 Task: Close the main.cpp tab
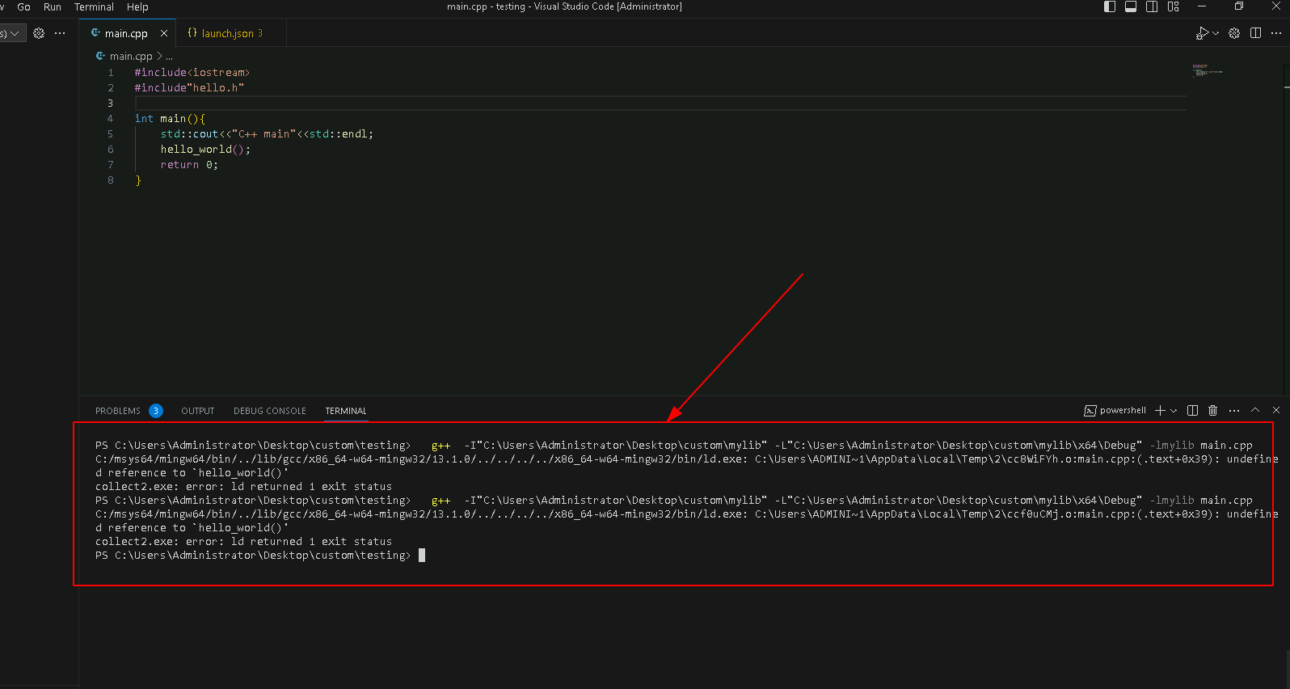(164, 33)
